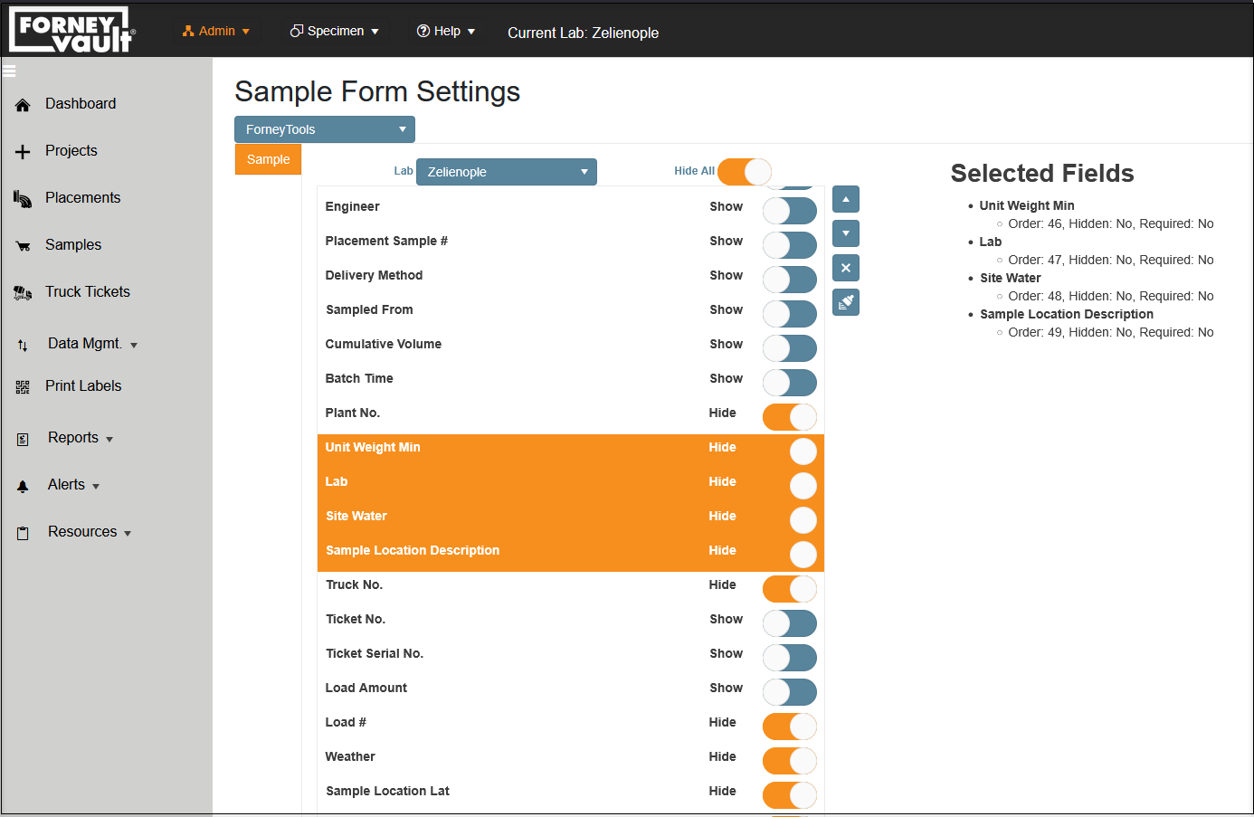The width and height of the screenshot is (1254, 817).
Task: Open Samples from the sidebar
Action: pos(72,244)
